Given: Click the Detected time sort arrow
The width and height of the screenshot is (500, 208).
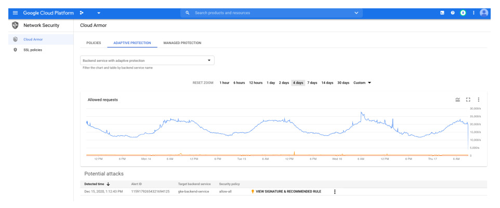Looking at the screenshot, I should [108, 184].
